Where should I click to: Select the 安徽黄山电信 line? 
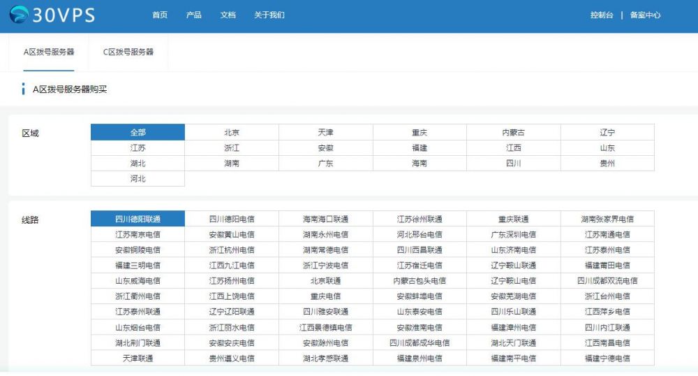tap(232, 234)
